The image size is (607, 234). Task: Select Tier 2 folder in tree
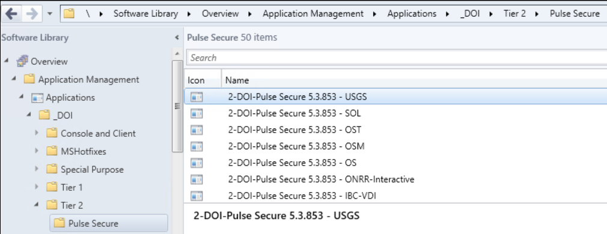click(x=72, y=205)
